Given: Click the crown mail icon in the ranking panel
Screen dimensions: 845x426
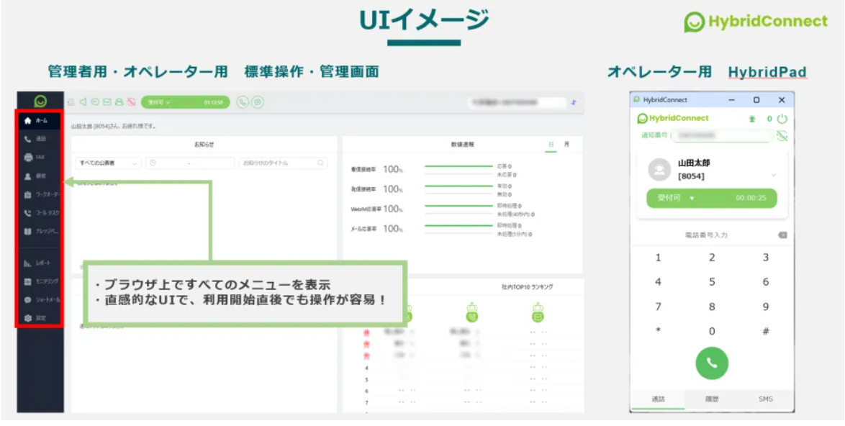Looking at the screenshot, I should (537, 314).
